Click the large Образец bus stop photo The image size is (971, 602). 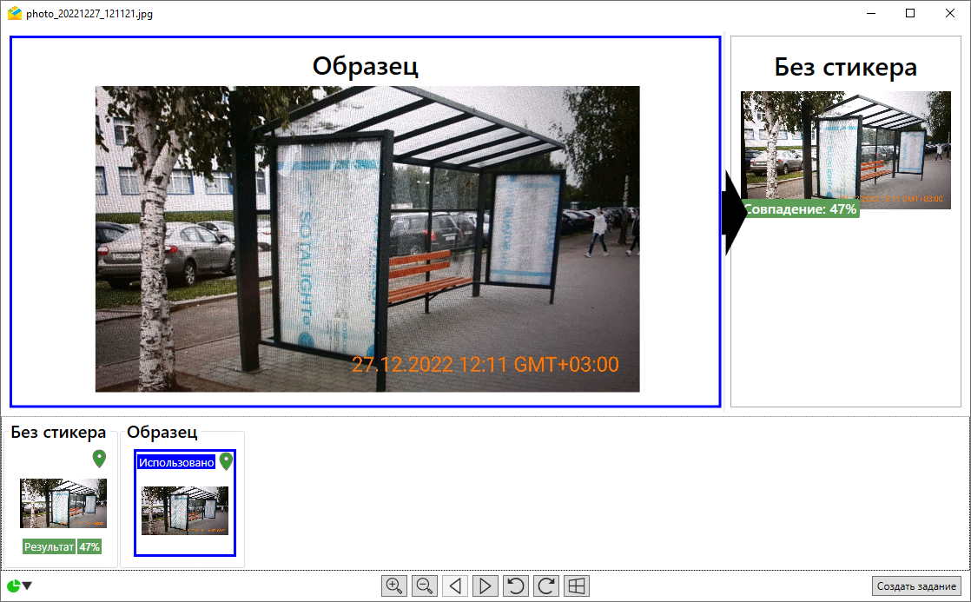point(367,239)
